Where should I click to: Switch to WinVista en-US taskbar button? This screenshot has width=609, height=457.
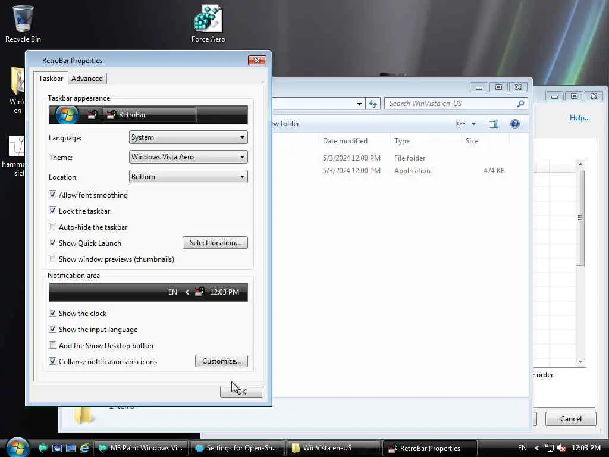point(334,448)
